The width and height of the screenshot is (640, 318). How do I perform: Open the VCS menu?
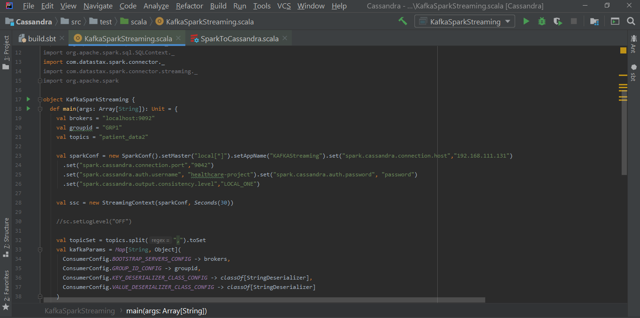click(284, 6)
